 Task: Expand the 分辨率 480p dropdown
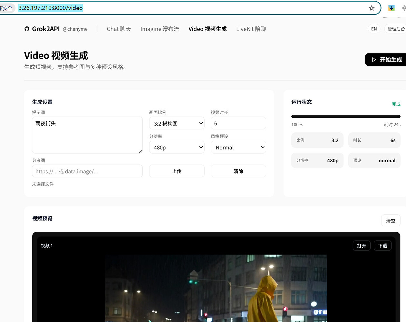click(177, 147)
